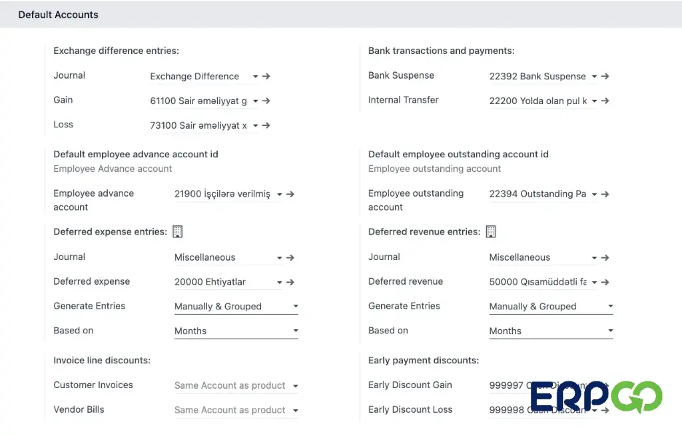Expand the Exchange Difference journal dropdown arrow

[255, 77]
